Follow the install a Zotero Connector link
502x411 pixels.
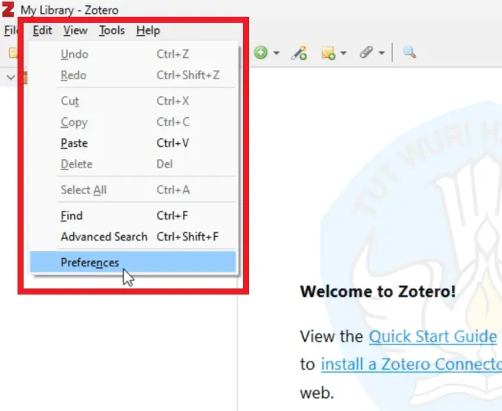411,365
